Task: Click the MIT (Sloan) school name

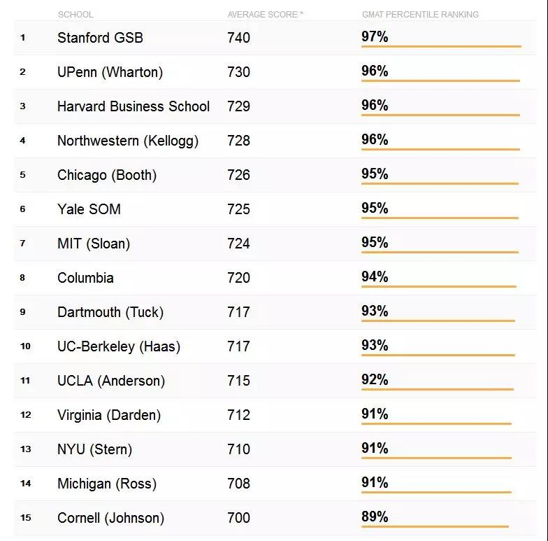Action: pyautogui.click(x=94, y=244)
